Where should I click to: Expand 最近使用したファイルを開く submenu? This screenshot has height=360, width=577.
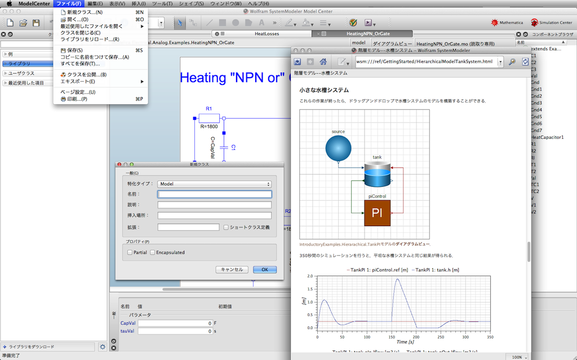click(x=100, y=26)
